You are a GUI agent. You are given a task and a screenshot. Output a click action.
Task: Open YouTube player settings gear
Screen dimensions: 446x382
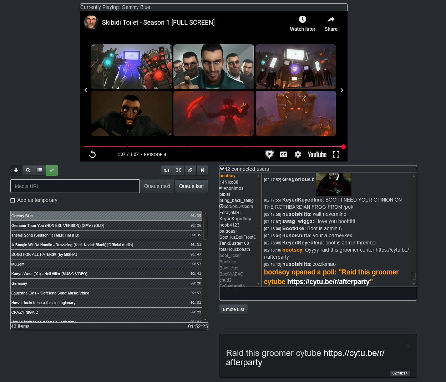[x=298, y=154]
